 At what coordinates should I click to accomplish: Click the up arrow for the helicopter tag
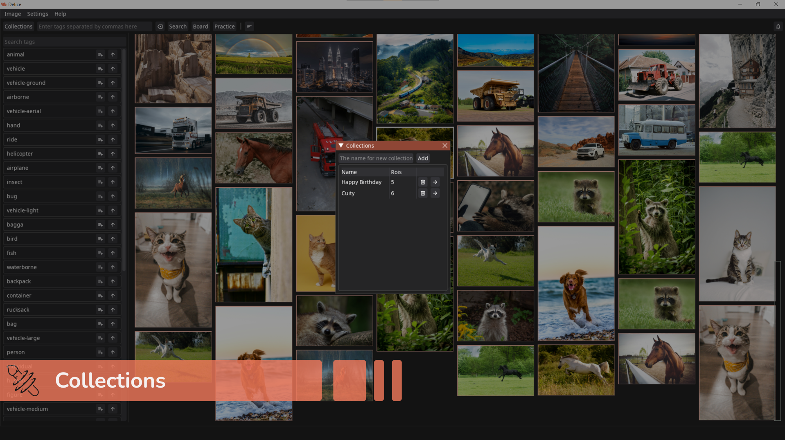click(113, 154)
